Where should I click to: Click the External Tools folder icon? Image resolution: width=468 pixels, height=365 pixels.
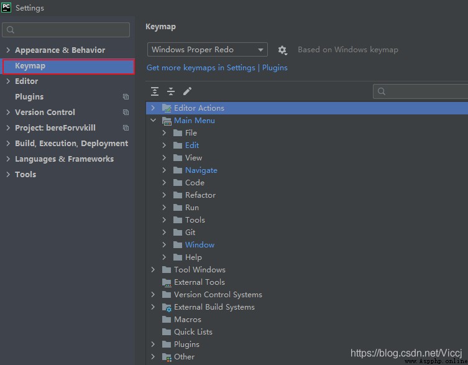(167, 282)
